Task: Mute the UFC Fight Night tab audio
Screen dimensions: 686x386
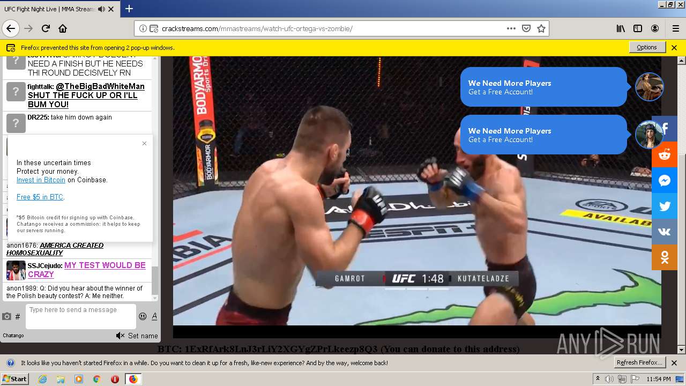Action: [102, 9]
